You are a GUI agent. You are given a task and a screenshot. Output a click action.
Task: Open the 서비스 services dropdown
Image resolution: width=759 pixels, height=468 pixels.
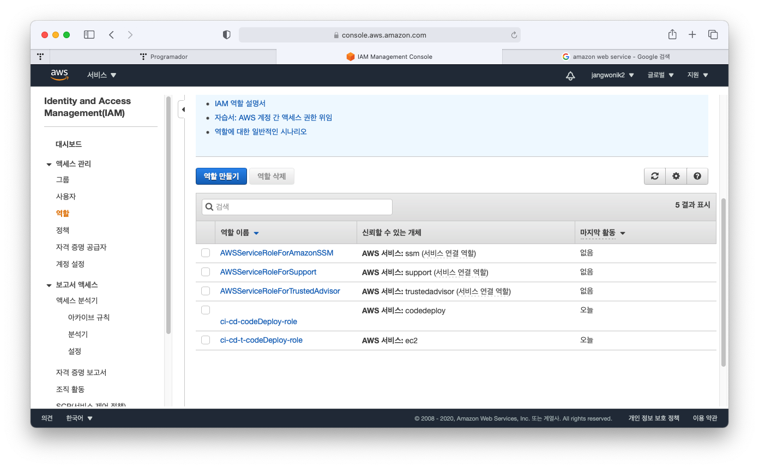point(102,75)
